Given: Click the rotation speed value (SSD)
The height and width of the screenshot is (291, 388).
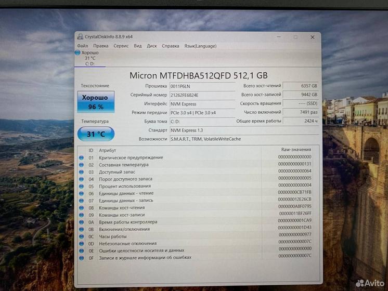Looking at the screenshot, I should (301, 103).
